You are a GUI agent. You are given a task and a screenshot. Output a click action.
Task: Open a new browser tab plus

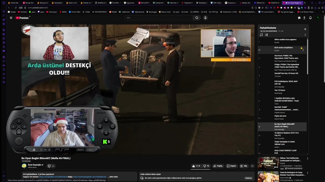coord(305,3)
